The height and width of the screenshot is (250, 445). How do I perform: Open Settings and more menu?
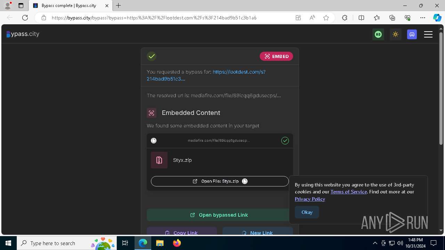click(423, 18)
